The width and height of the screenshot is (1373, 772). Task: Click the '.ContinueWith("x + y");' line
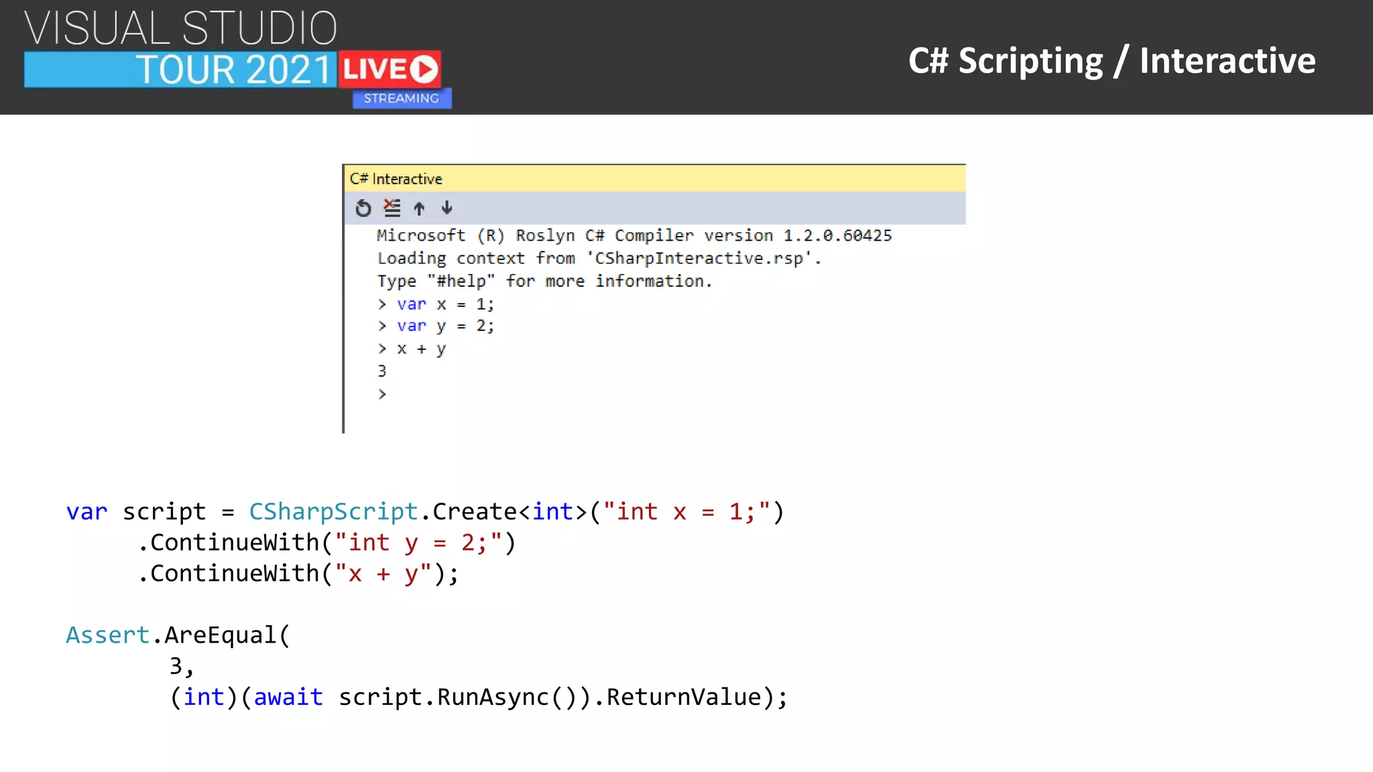(x=298, y=574)
